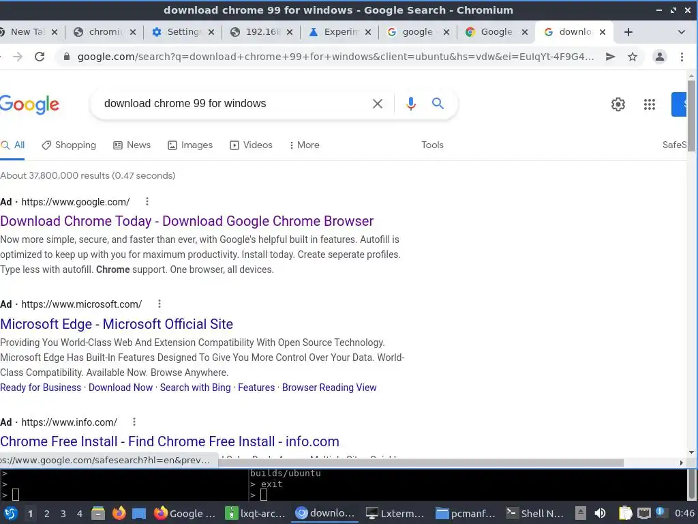Filter results by Shopping
Viewport: 698px width, 524px height.
point(69,145)
